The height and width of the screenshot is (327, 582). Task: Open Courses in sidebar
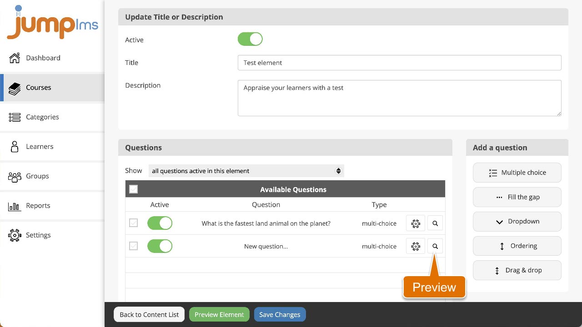tap(52, 87)
